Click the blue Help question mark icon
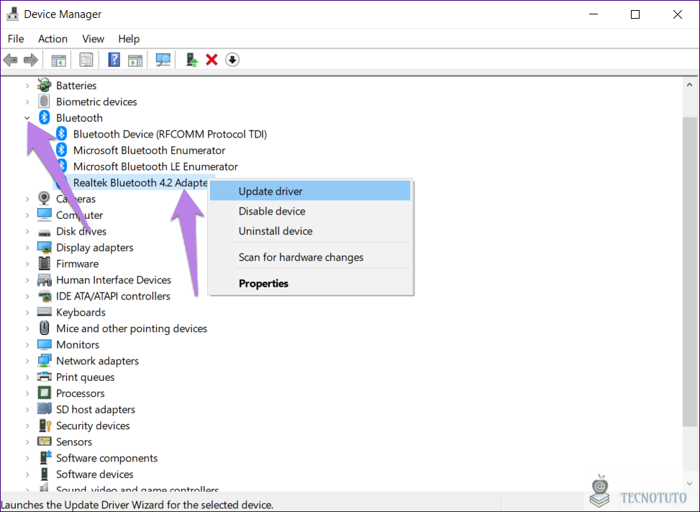The width and height of the screenshot is (700, 512). [114, 60]
